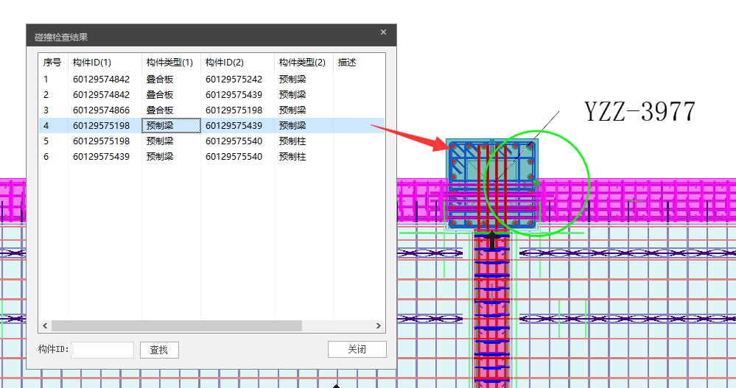
Task: Focus the 构件ID input field
Action: pyautogui.click(x=103, y=350)
